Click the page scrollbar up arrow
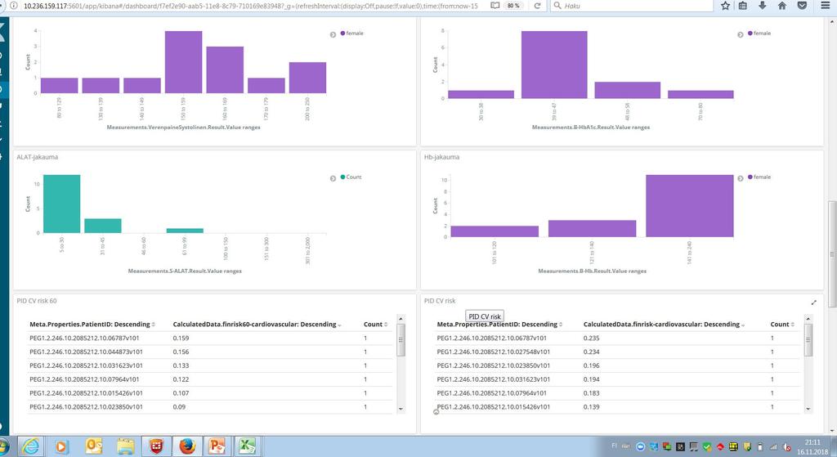Viewport: 837px width, 457px height. click(x=831, y=21)
